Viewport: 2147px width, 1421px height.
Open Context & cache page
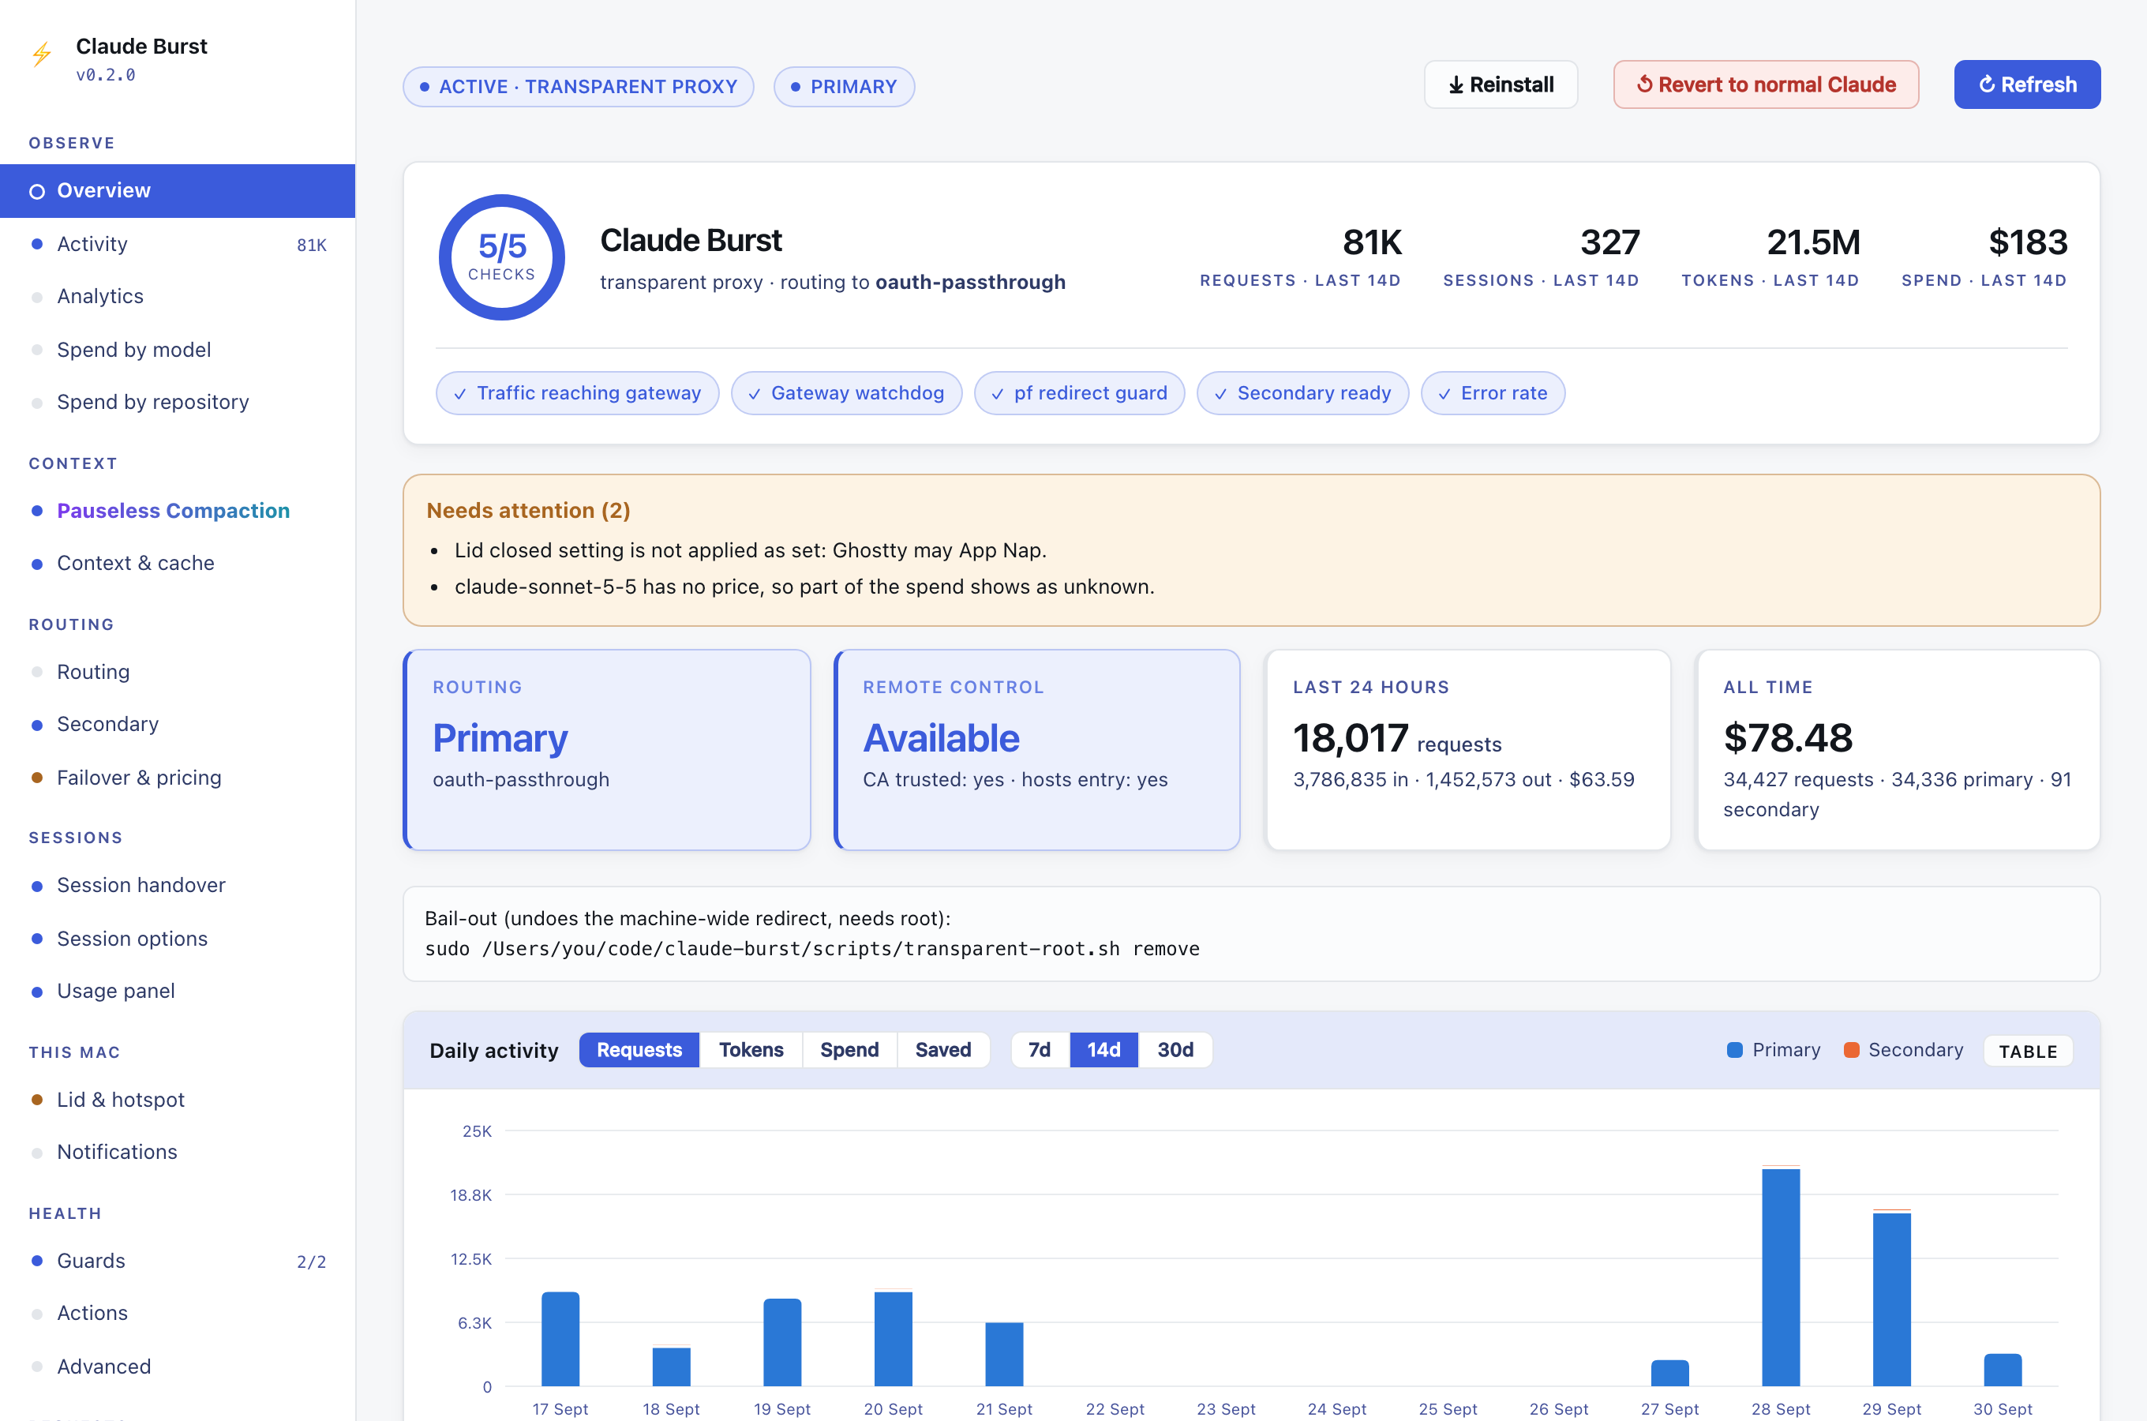tap(178, 563)
